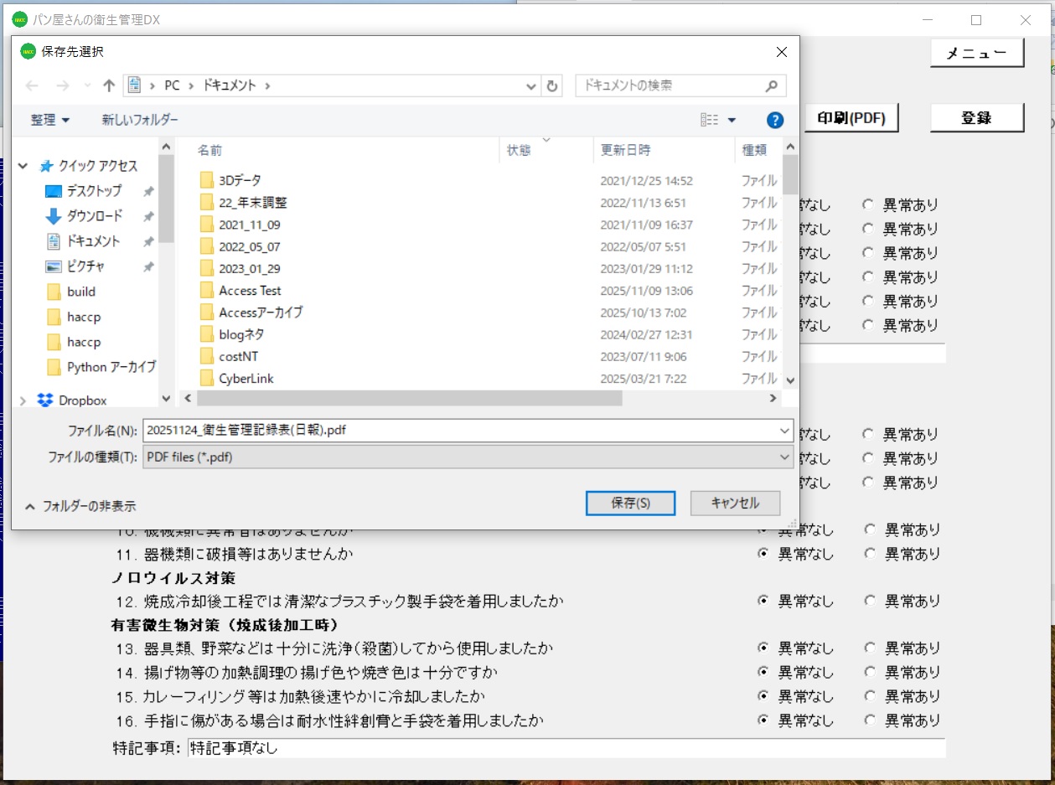Open the メニュー button top right
This screenshot has height=785, width=1055.
[976, 52]
